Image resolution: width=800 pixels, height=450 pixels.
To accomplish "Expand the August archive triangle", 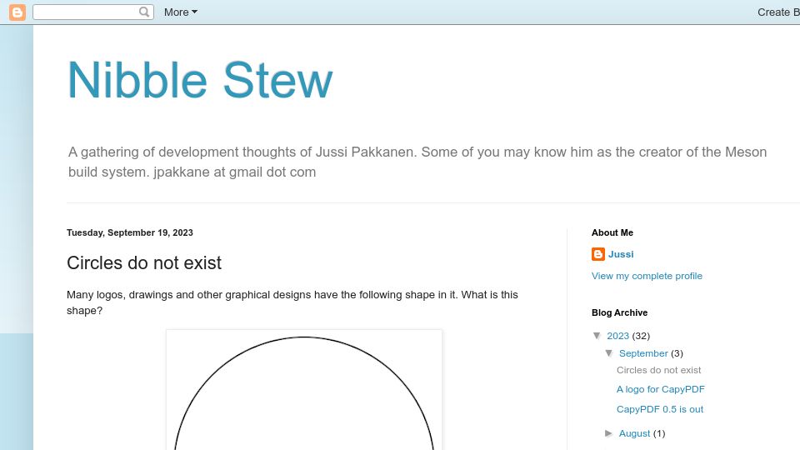I will [608, 433].
